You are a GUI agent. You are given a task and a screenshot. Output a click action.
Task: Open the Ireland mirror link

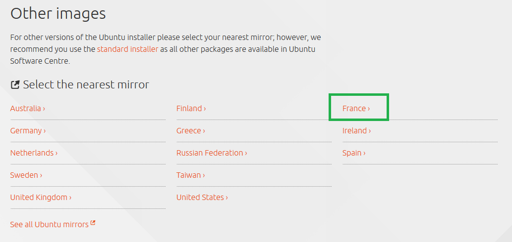tap(356, 131)
